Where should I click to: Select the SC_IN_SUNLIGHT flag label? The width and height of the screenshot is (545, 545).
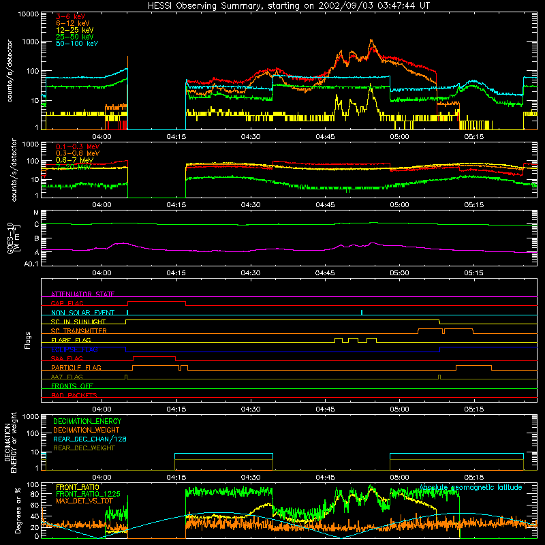click(x=78, y=322)
